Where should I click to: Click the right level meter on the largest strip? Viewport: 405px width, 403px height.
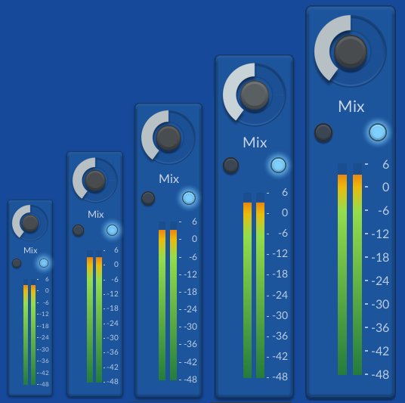pos(357,269)
